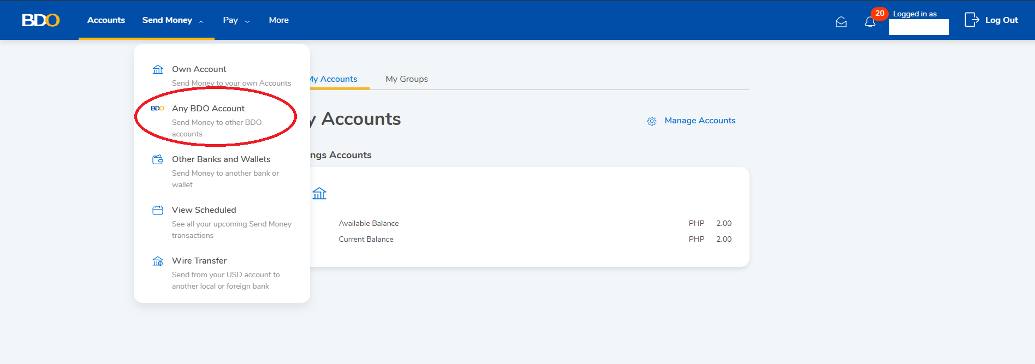Choose Wire Transfer option
1035x364 pixels.
[x=222, y=273]
